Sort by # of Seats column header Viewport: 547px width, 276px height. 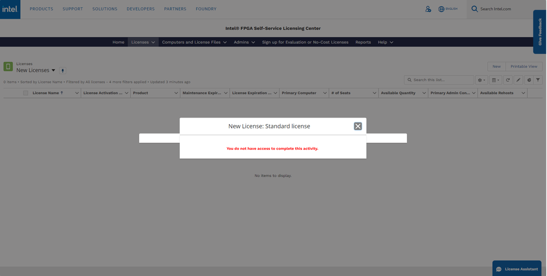[x=341, y=93]
